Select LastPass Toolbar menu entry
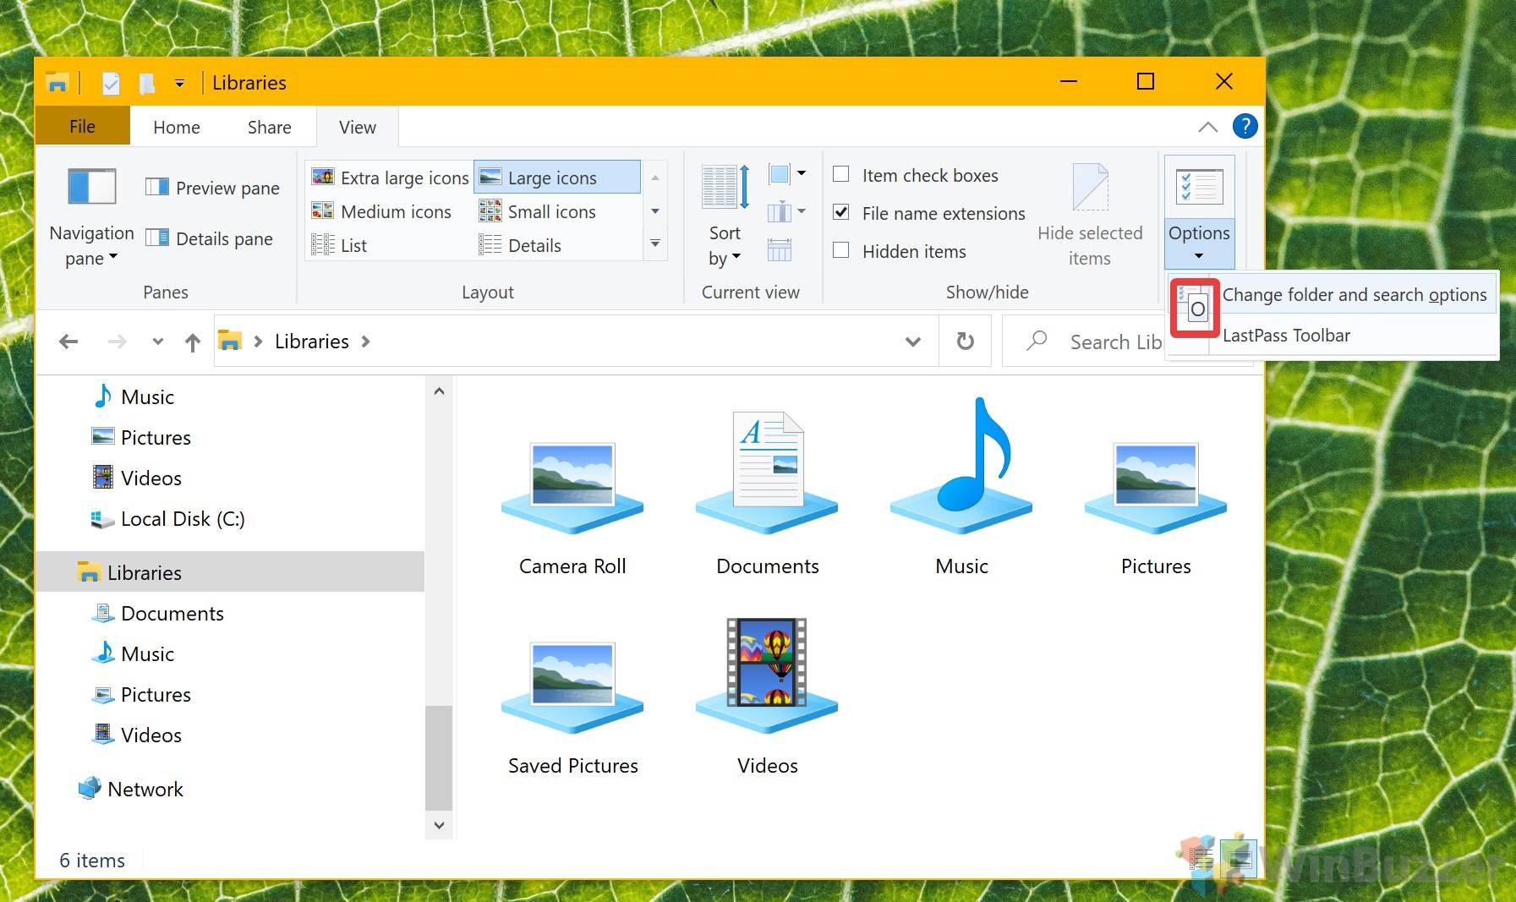The width and height of the screenshot is (1516, 902). (x=1286, y=336)
